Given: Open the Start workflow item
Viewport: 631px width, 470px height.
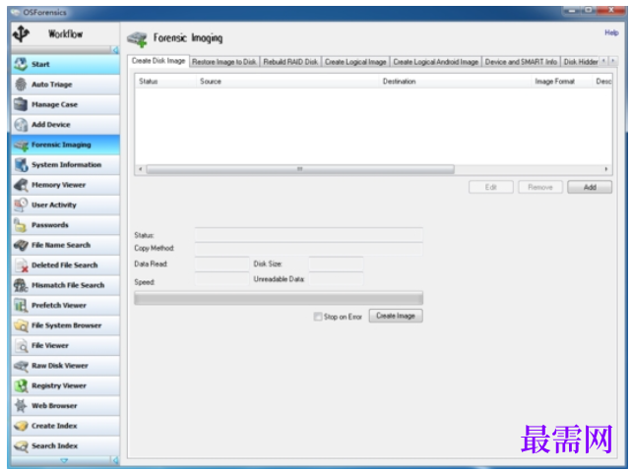Looking at the screenshot, I should (66, 64).
